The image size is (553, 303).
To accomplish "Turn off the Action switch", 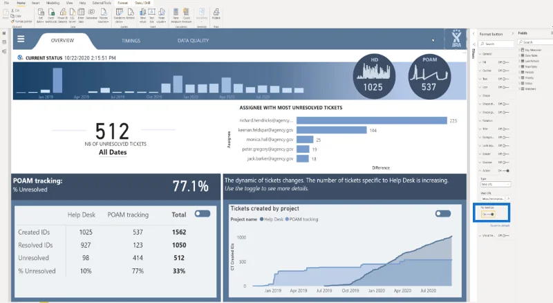I will 506,171.
